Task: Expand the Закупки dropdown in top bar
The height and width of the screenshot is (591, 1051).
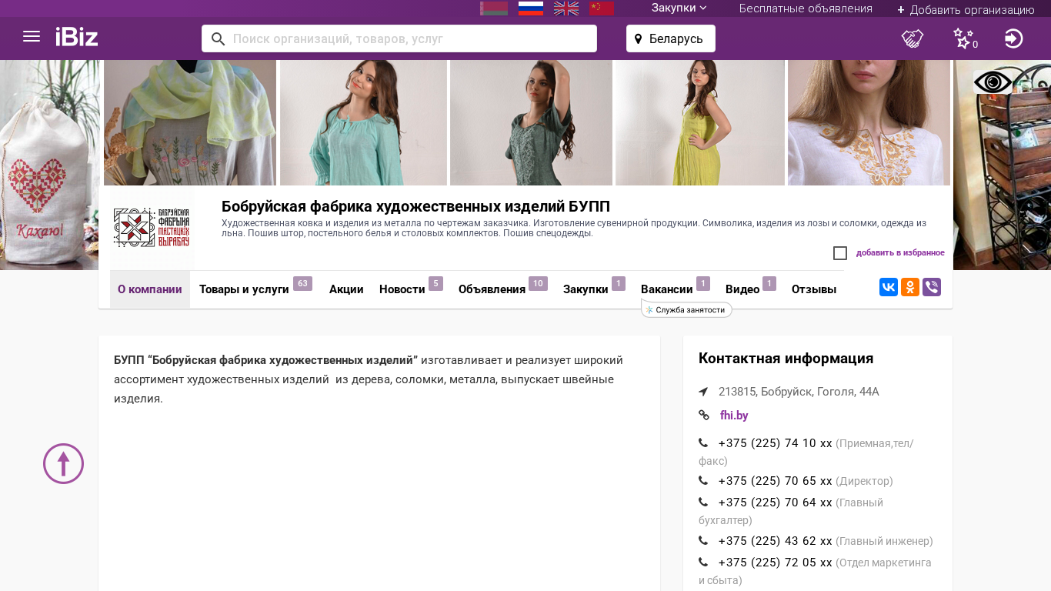Action: pos(679,8)
